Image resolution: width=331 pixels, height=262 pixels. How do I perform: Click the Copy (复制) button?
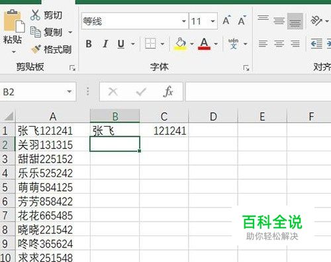point(46,33)
